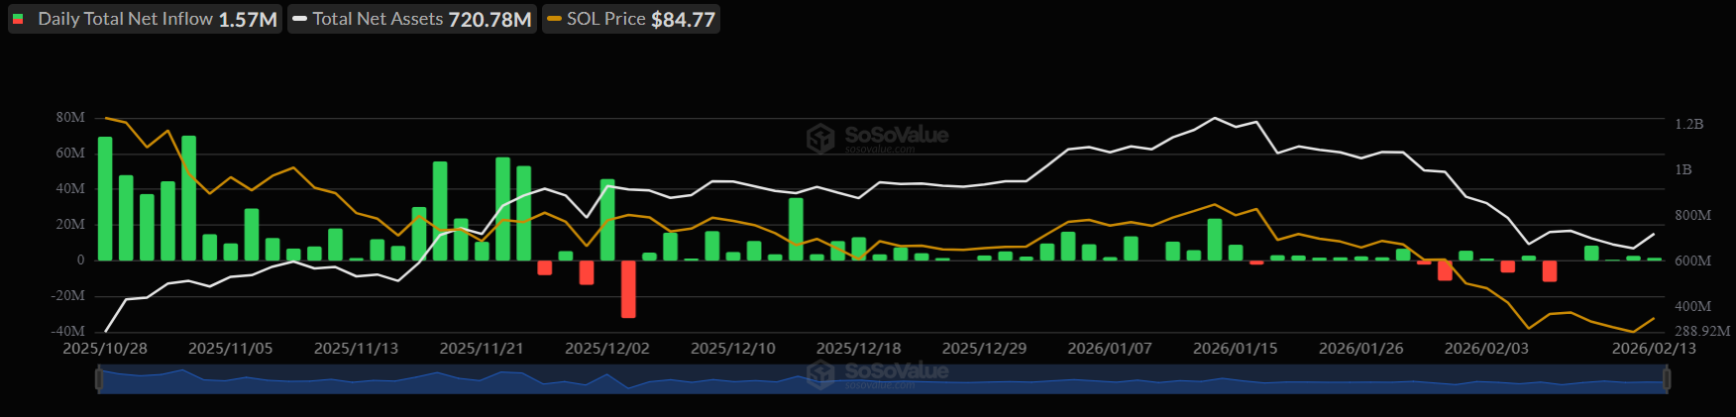Image resolution: width=1736 pixels, height=417 pixels.
Task: Select the 2025/12/18 date on the x-axis
Action: click(x=858, y=349)
